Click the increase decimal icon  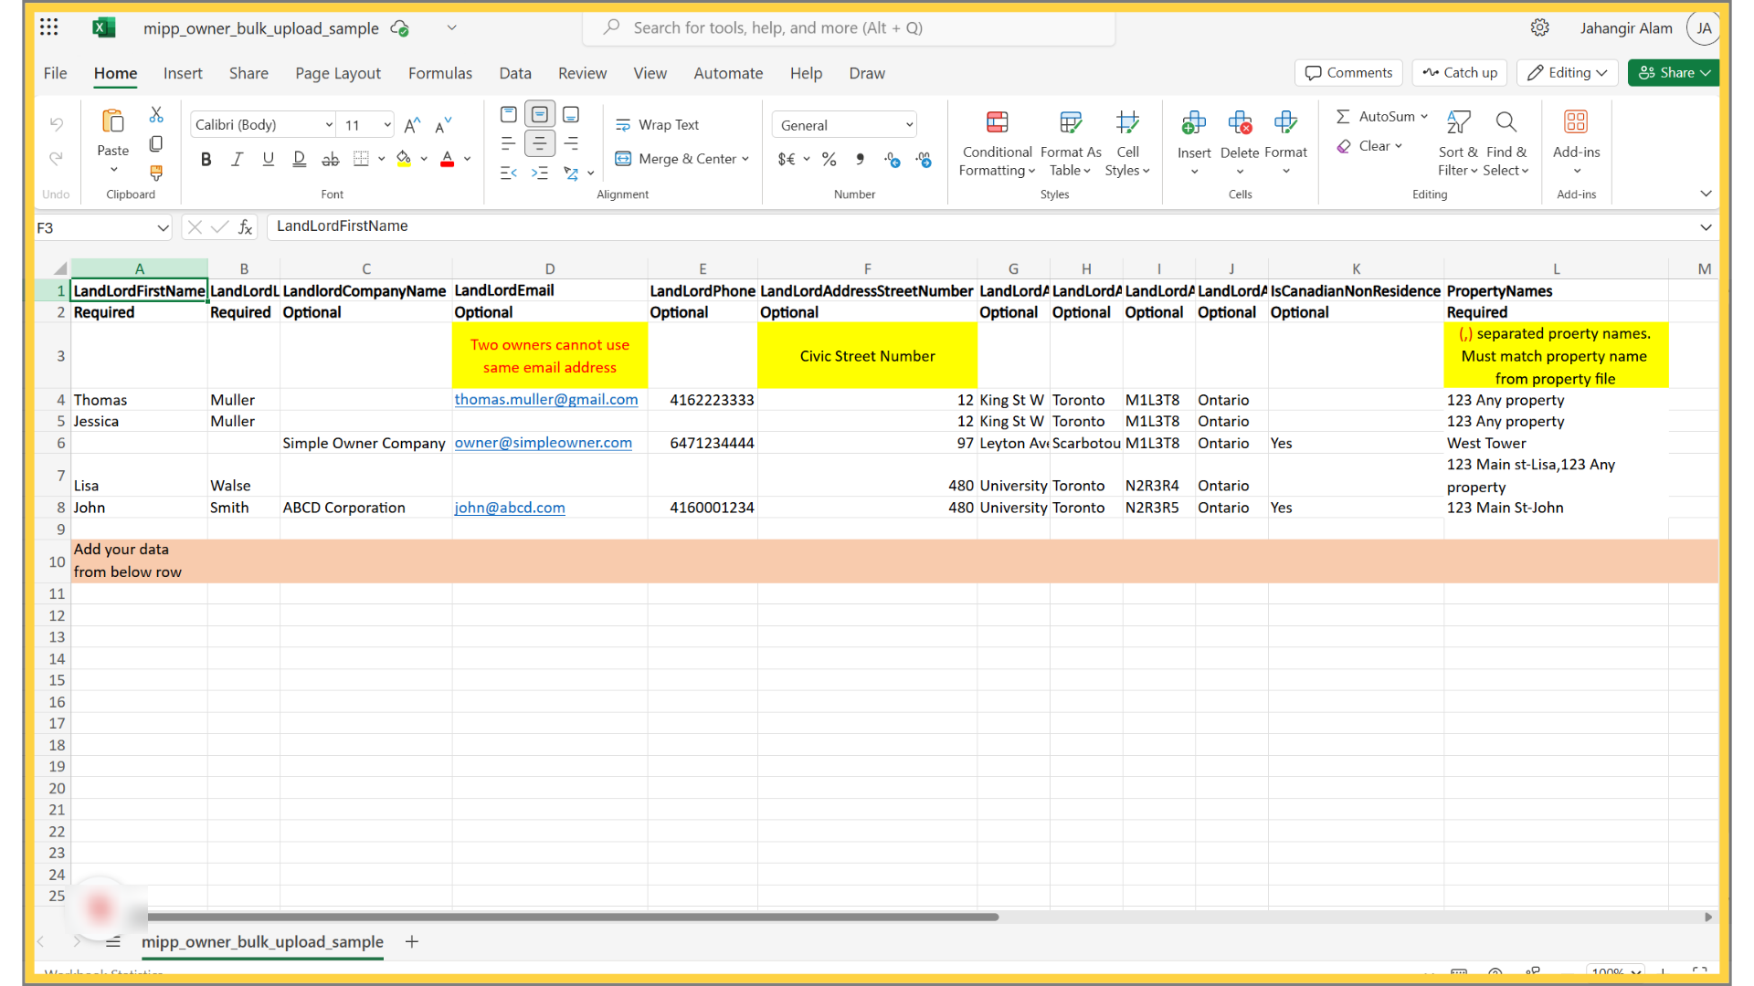[893, 159]
